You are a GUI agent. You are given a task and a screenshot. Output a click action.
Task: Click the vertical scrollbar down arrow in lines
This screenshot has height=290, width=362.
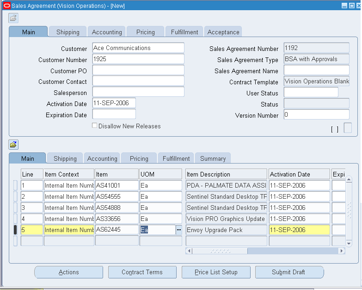(349, 243)
